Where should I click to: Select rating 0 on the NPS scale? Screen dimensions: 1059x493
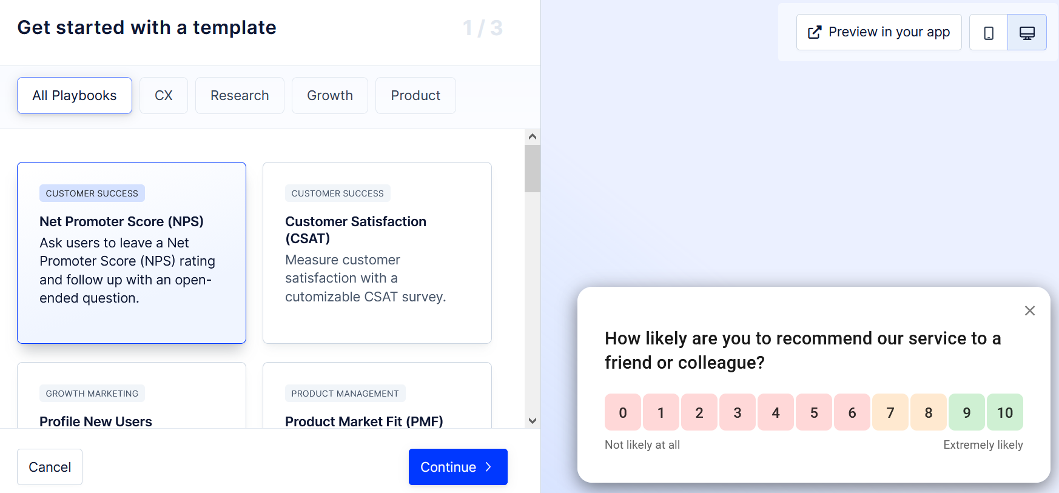pyautogui.click(x=623, y=412)
